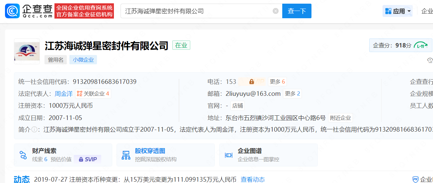Click the 应用 grid icon

coord(388,11)
